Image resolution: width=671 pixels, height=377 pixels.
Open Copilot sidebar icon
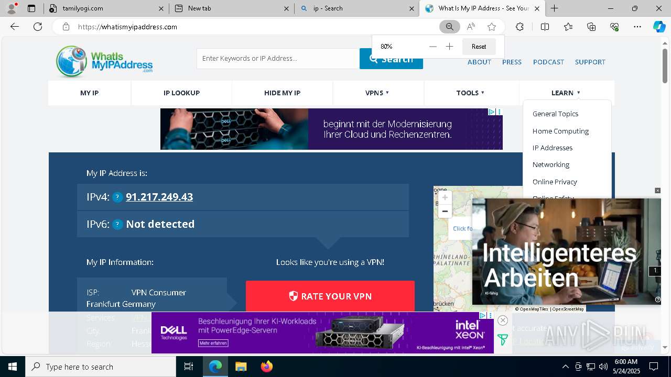(x=659, y=27)
